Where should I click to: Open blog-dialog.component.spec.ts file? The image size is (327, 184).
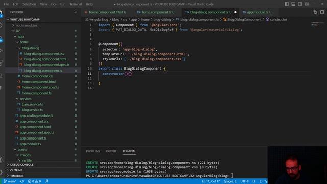46,65
